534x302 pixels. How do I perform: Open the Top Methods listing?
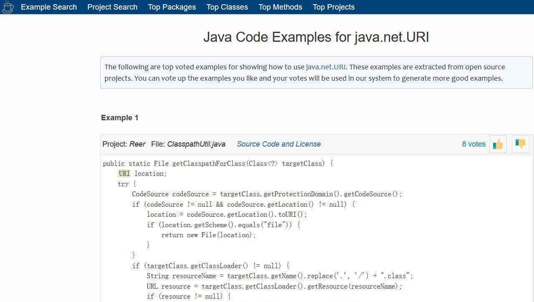point(280,7)
